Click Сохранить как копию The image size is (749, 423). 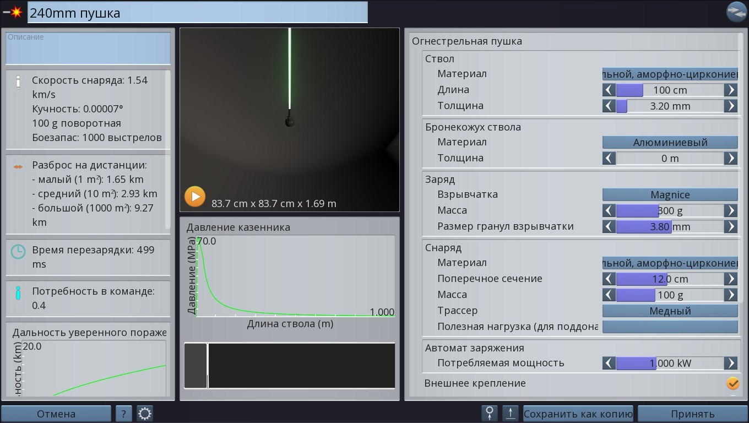click(x=578, y=414)
